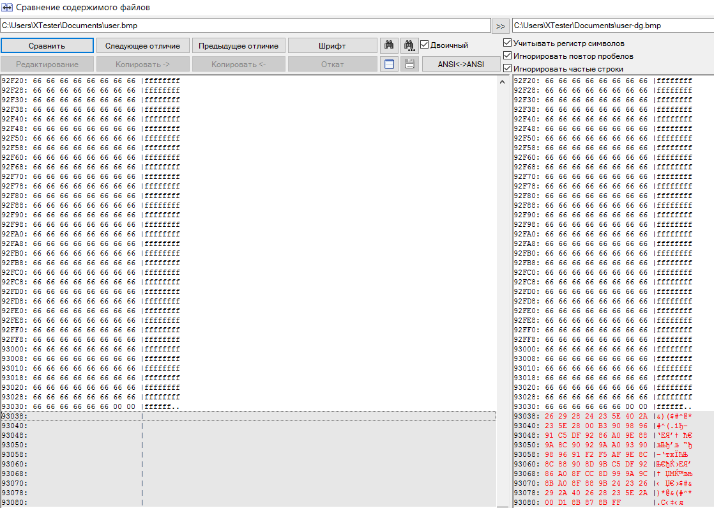The image size is (714, 508).
Task: Click the binoculars Find icon
Action: (x=389, y=45)
